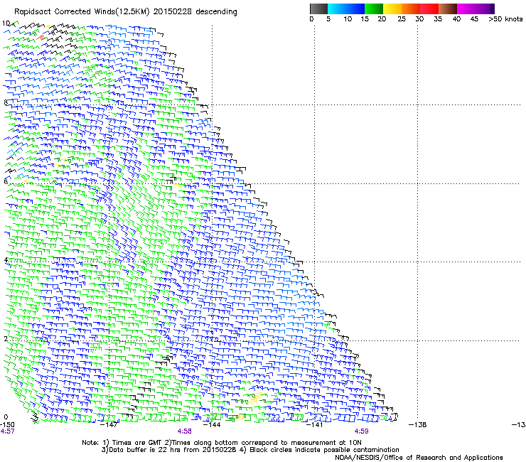Click the chart title 'Rapidscat Corrected Winds(12.5KM)'
Image resolution: width=526 pixels, height=462 pixels.
82,12
